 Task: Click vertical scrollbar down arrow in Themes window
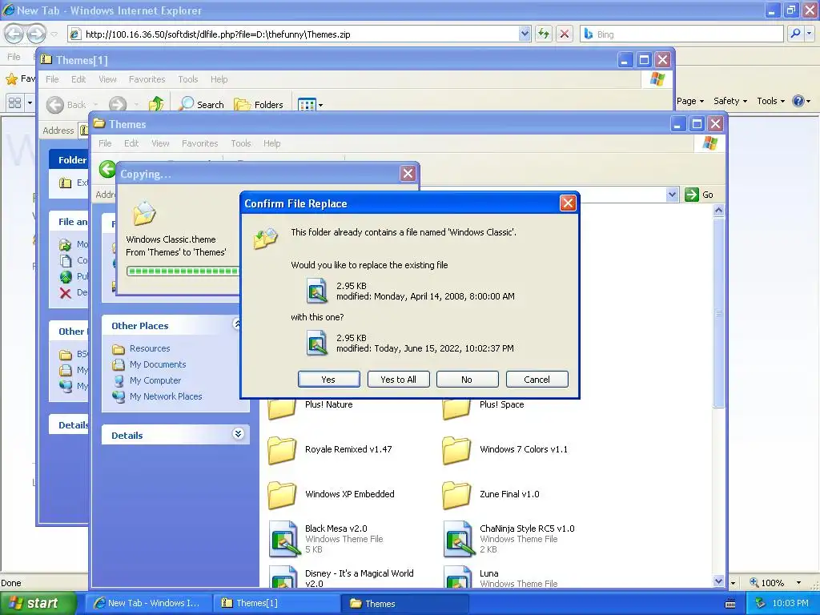coord(718,581)
